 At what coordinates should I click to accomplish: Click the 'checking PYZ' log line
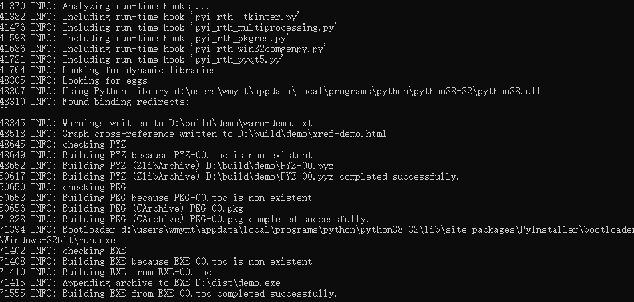63,144
